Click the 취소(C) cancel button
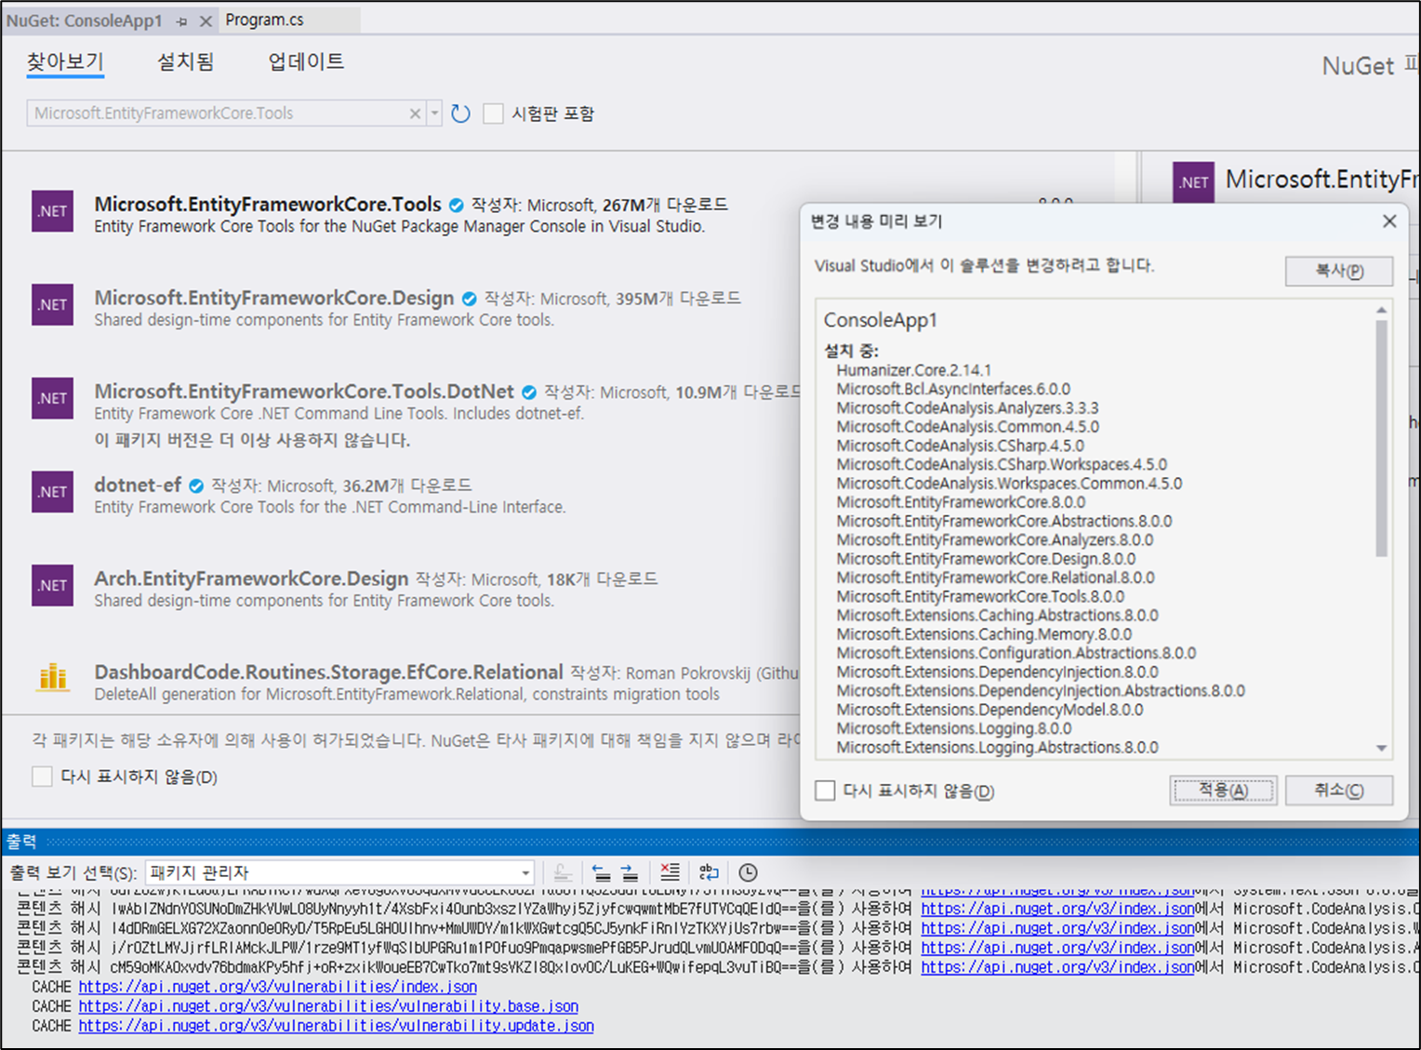1421x1050 pixels. pos(1339,791)
